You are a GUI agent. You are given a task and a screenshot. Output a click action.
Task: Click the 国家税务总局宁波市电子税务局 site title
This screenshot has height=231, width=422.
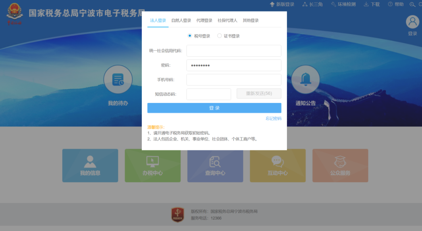point(87,13)
